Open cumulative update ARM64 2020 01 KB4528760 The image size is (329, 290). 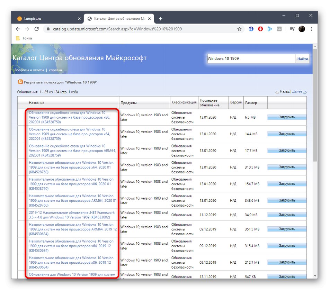pos(73,200)
